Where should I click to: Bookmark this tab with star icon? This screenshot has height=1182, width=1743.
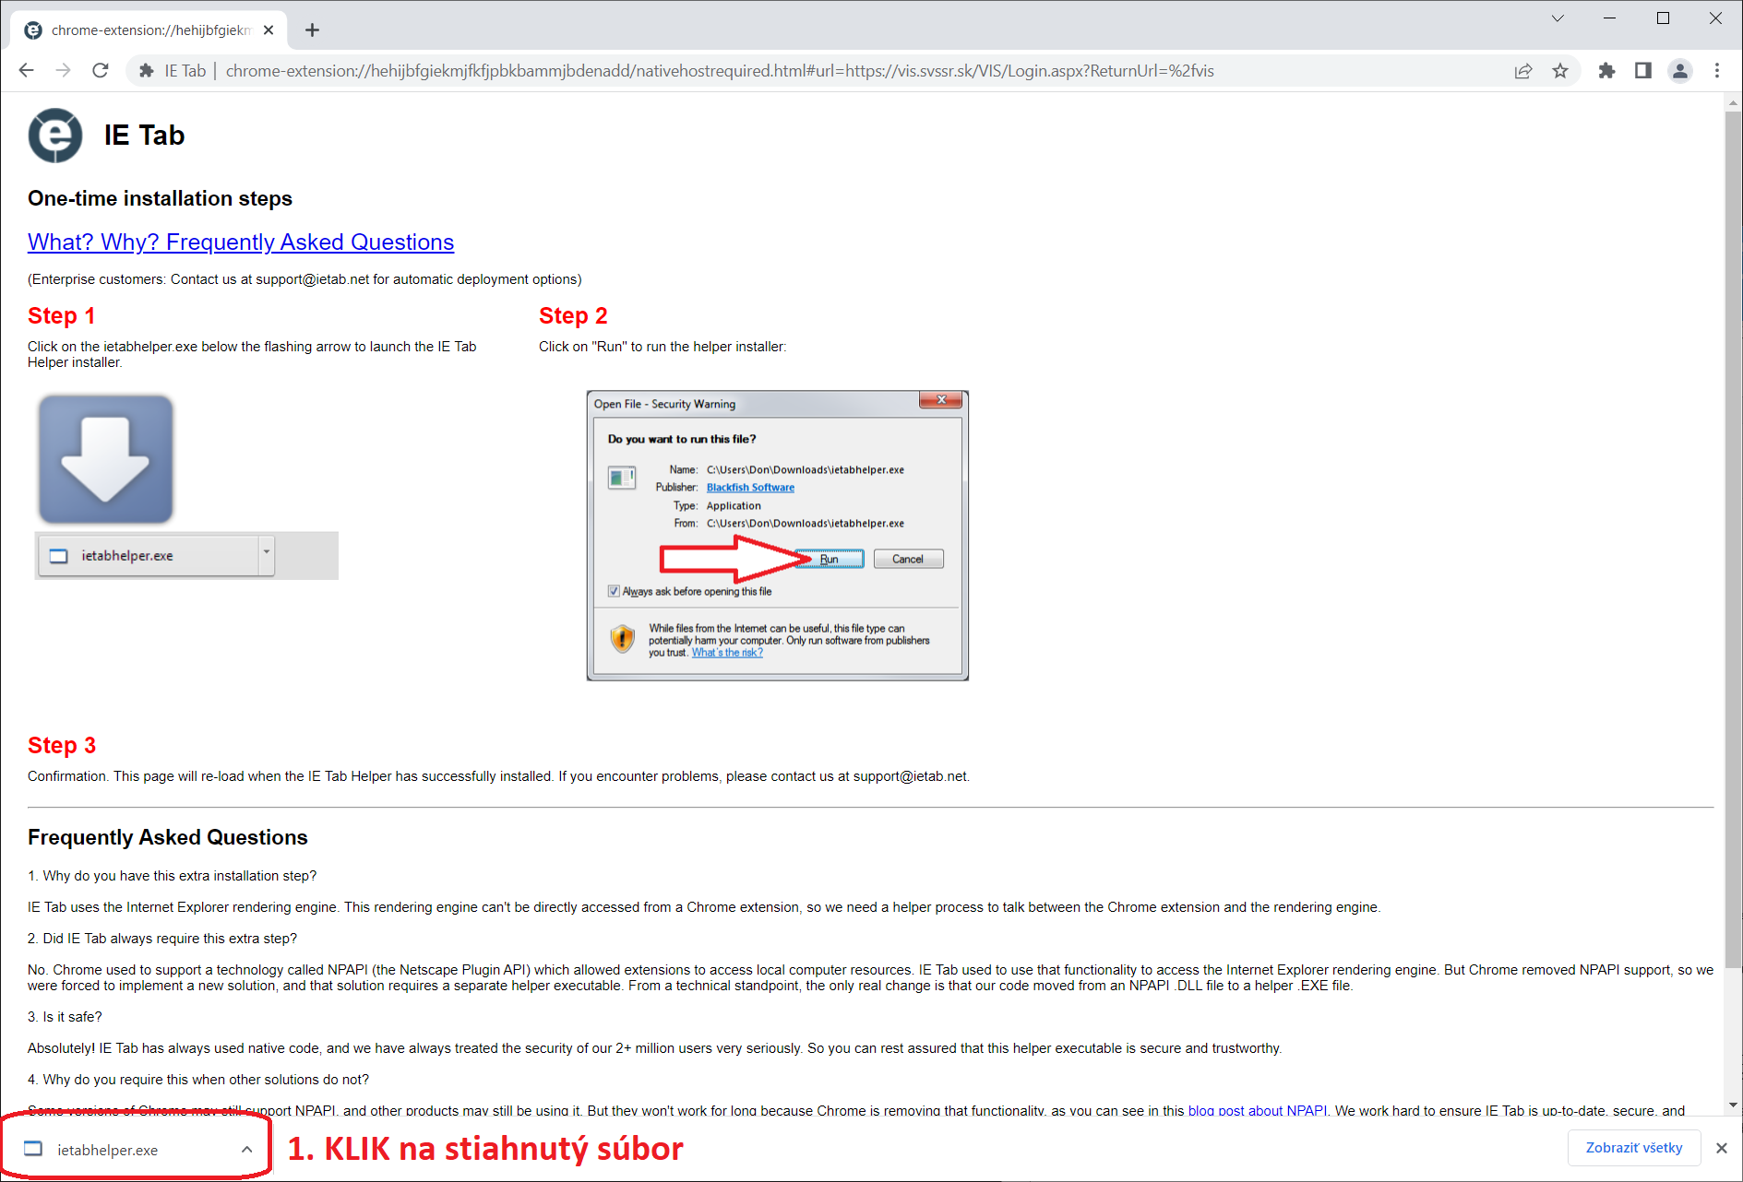click(1560, 71)
